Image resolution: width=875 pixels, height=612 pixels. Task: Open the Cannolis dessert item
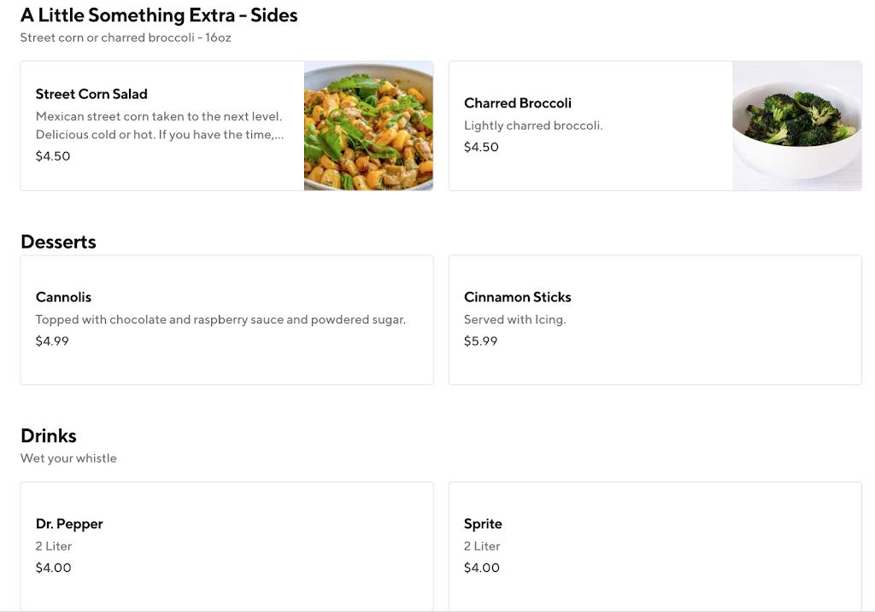pyautogui.click(x=63, y=297)
